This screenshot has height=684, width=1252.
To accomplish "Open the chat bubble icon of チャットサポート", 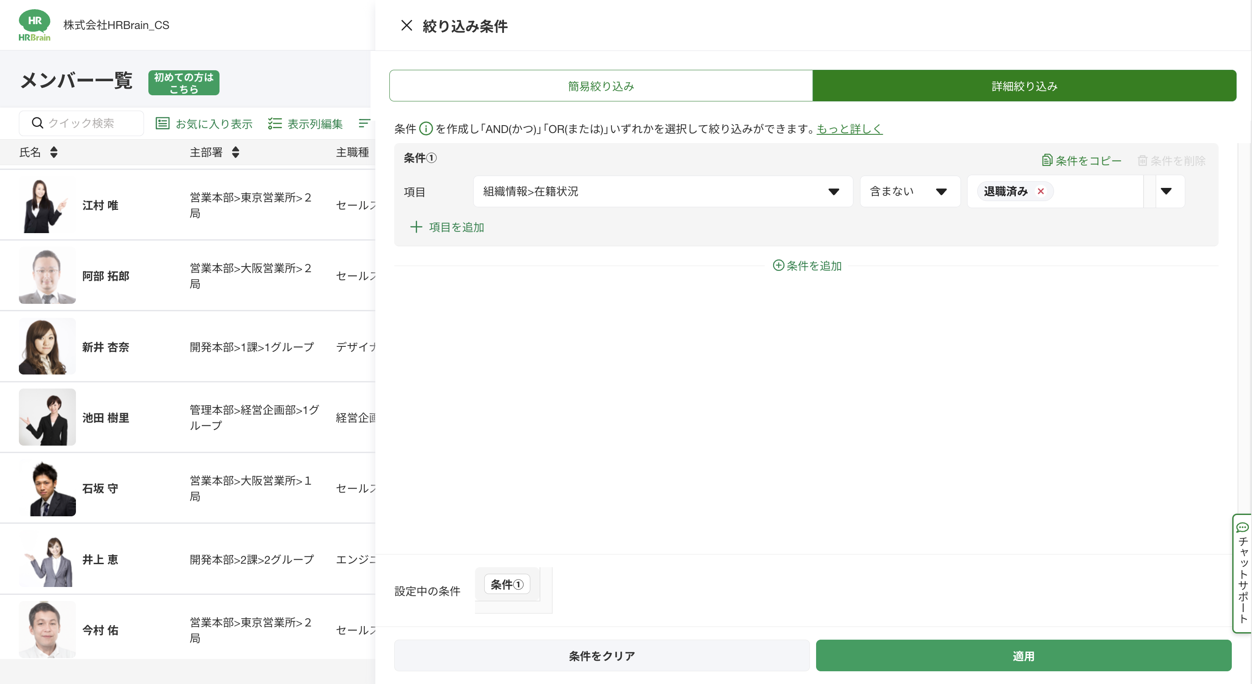I will click(x=1242, y=527).
